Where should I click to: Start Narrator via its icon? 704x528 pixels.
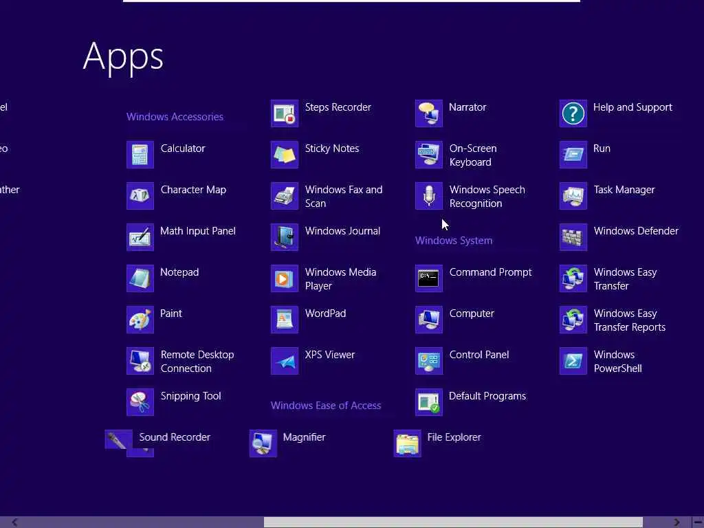coord(429,113)
